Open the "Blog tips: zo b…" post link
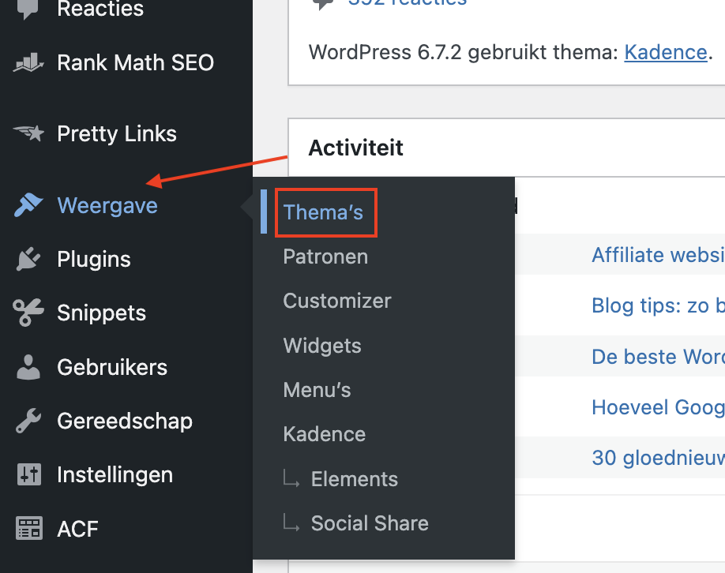The image size is (725, 573). [x=658, y=305]
